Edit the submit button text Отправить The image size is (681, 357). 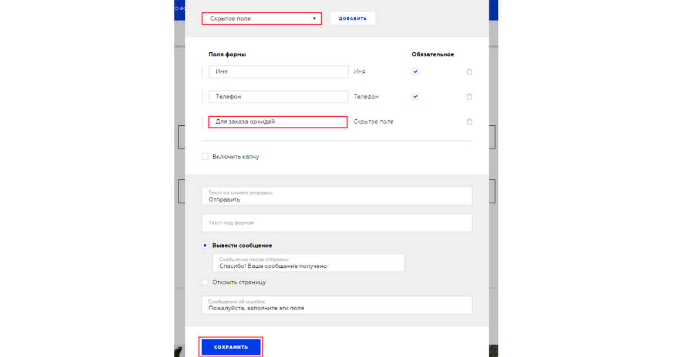[336, 196]
